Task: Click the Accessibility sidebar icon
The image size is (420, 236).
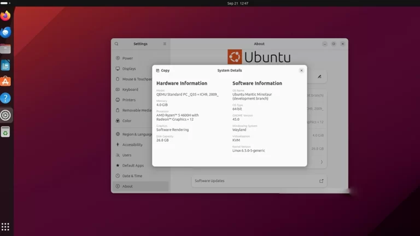Action: (x=118, y=144)
